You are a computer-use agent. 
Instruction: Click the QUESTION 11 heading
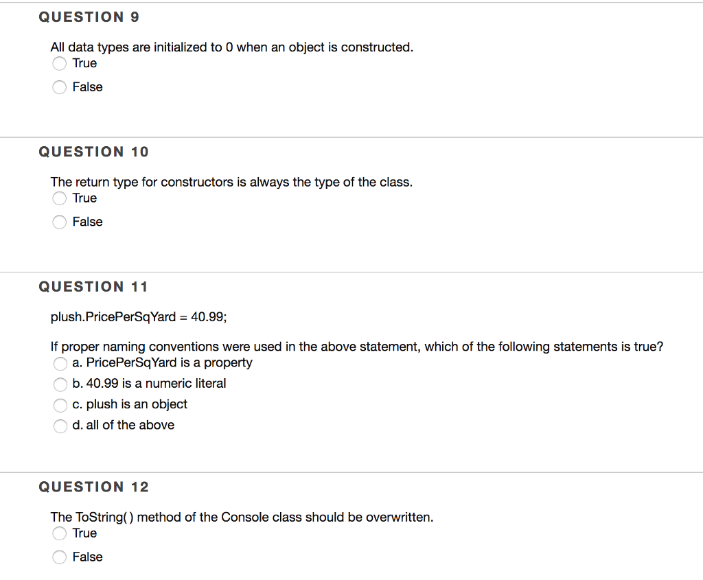click(x=93, y=287)
